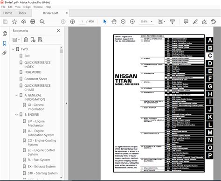Click the Save file icon

point(5,21)
